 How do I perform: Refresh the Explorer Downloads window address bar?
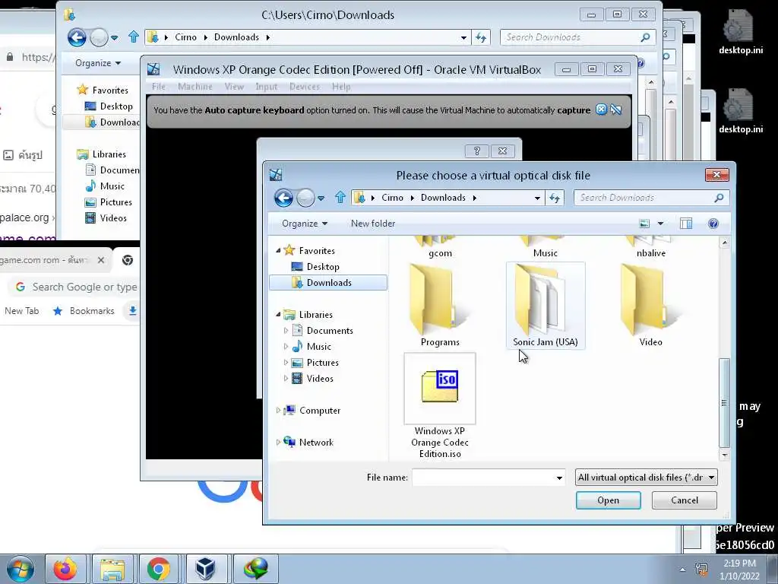[x=481, y=37]
